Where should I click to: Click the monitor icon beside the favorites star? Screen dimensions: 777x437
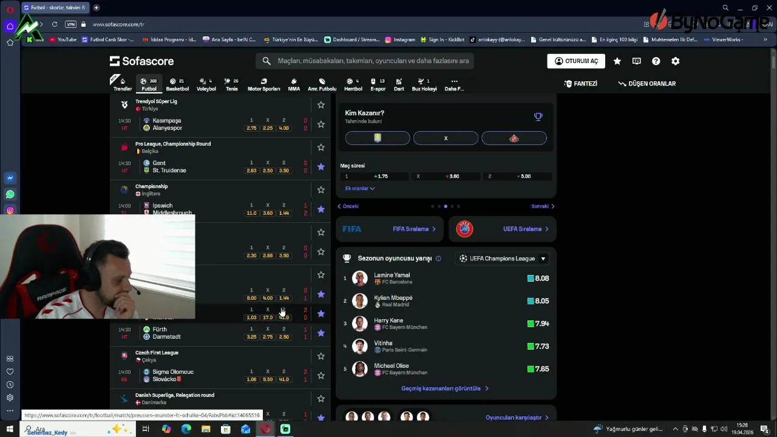[x=637, y=61]
